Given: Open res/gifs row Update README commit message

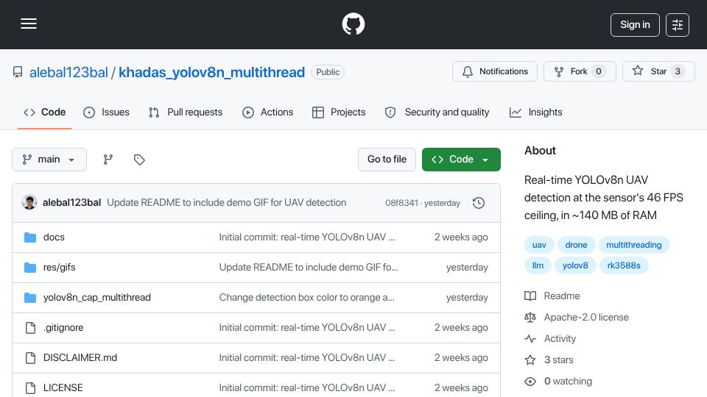Looking at the screenshot, I should coord(309,268).
